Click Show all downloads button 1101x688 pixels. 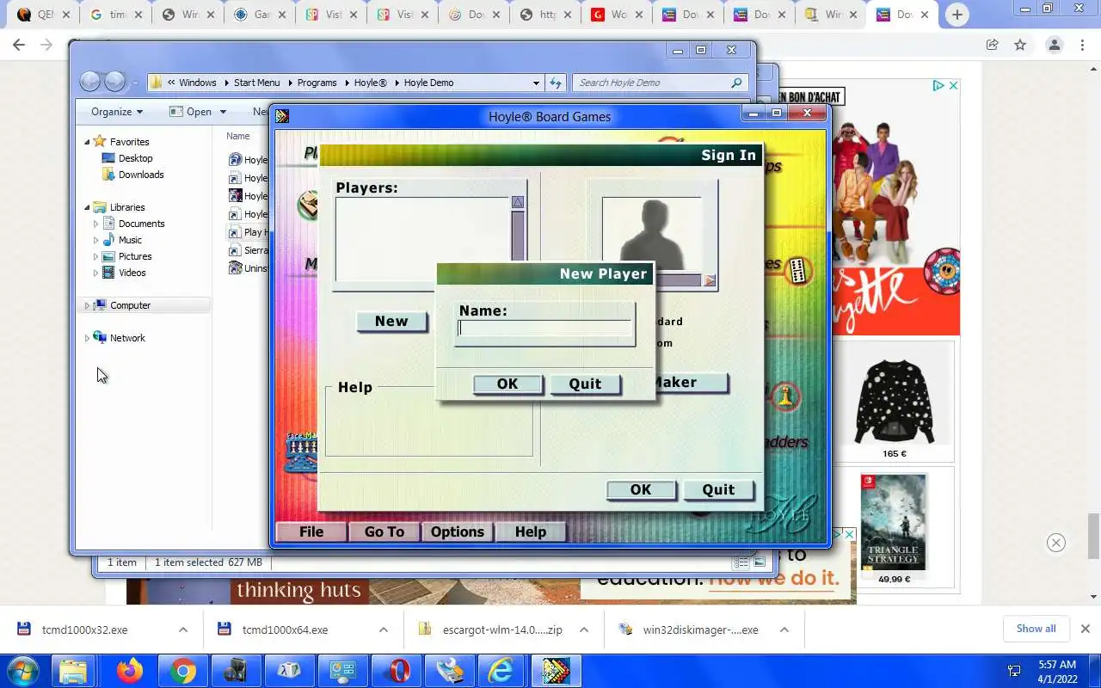click(x=1036, y=629)
